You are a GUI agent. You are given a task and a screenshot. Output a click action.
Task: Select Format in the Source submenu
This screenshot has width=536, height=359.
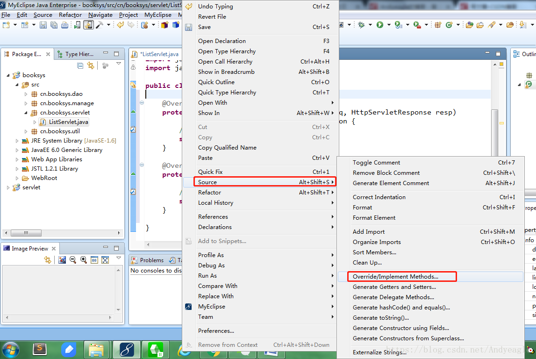point(430,208)
